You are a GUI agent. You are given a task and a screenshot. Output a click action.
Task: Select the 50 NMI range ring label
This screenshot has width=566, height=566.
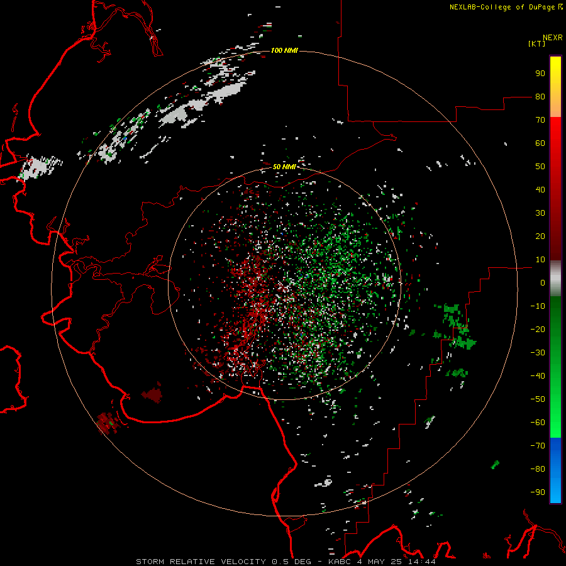(284, 167)
